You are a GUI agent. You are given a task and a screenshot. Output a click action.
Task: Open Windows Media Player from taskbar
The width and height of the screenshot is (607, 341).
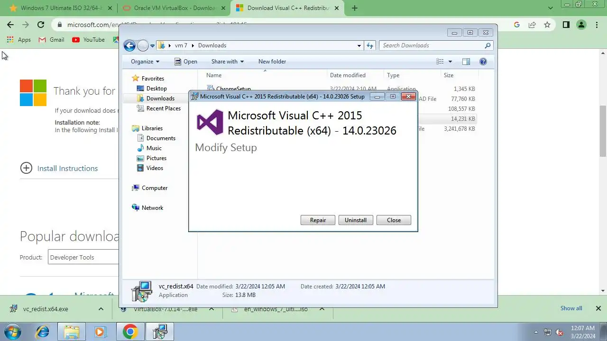[100, 332]
